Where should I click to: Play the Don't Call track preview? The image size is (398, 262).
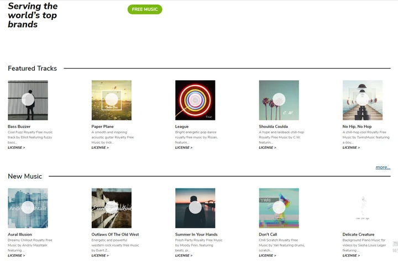coord(279,207)
